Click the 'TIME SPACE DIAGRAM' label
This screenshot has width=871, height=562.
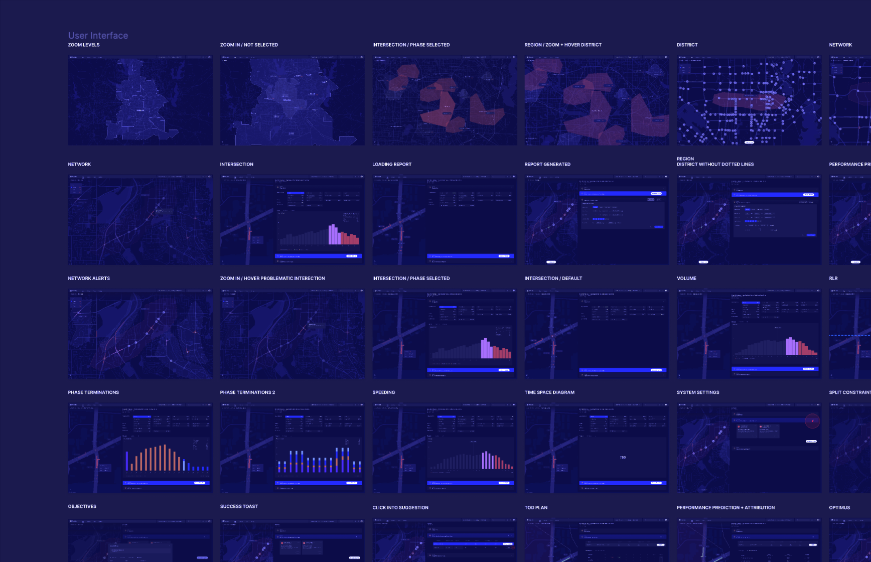pyautogui.click(x=549, y=392)
